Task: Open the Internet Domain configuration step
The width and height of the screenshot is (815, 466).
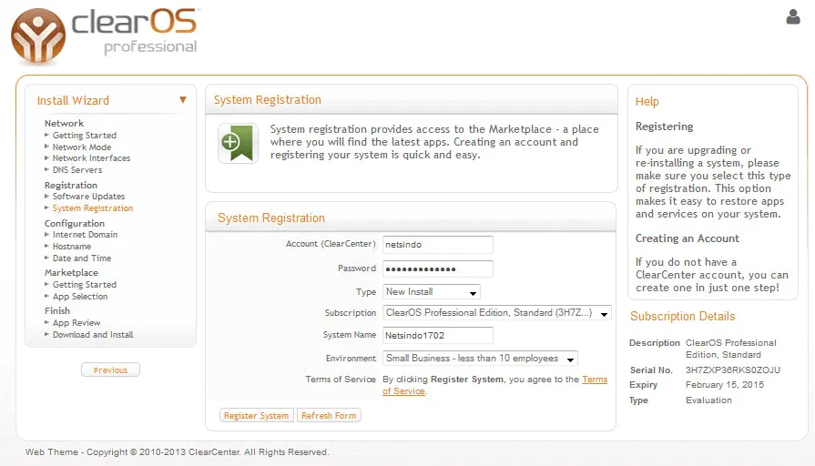Action: [x=85, y=235]
